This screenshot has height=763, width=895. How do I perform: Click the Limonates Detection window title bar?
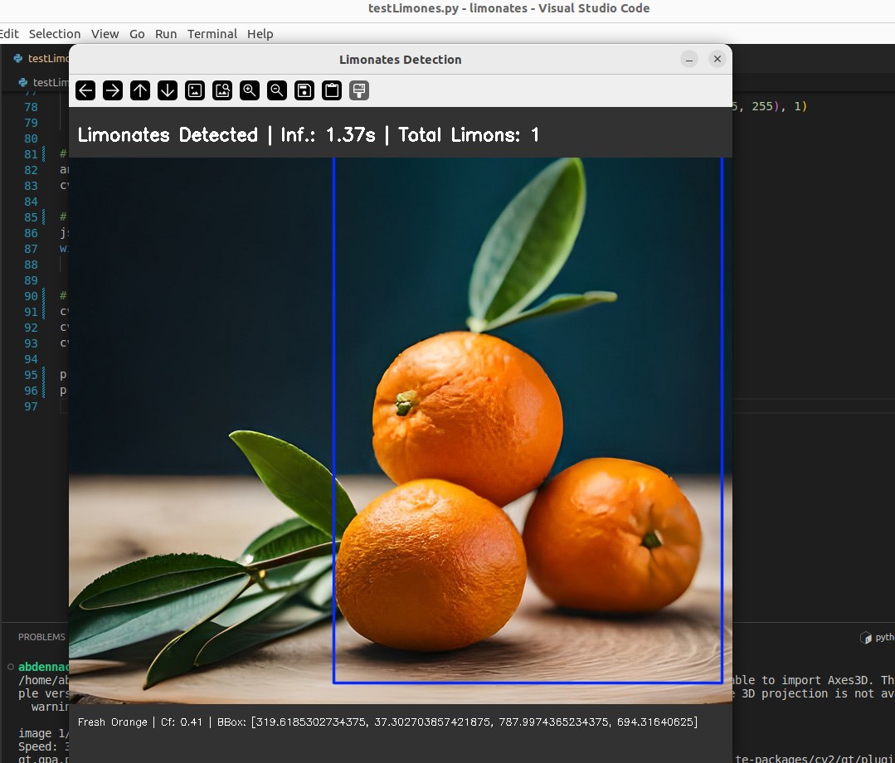coord(400,60)
